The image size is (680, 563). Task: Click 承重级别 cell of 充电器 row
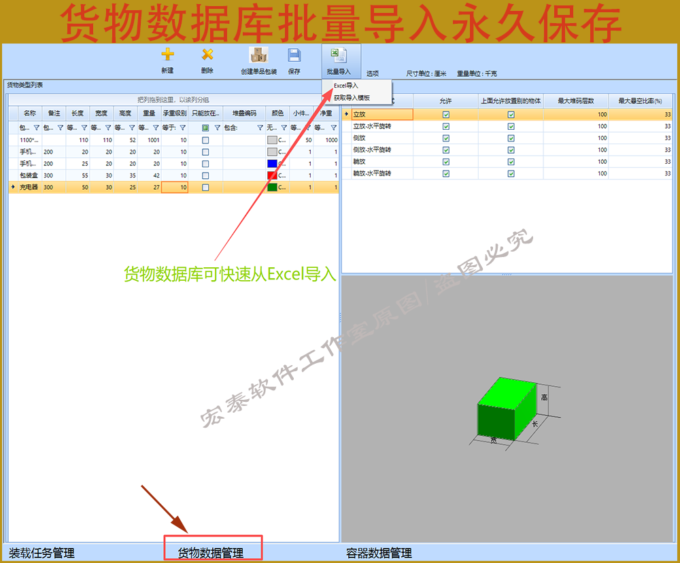[174, 188]
